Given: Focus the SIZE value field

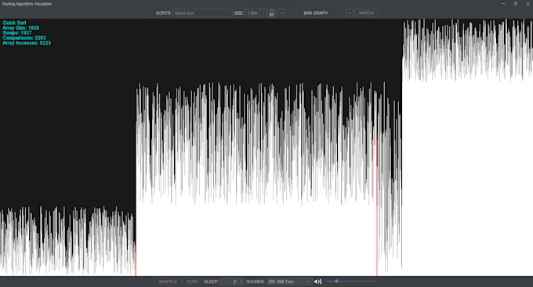Looking at the screenshot, I should coord(252,13).
